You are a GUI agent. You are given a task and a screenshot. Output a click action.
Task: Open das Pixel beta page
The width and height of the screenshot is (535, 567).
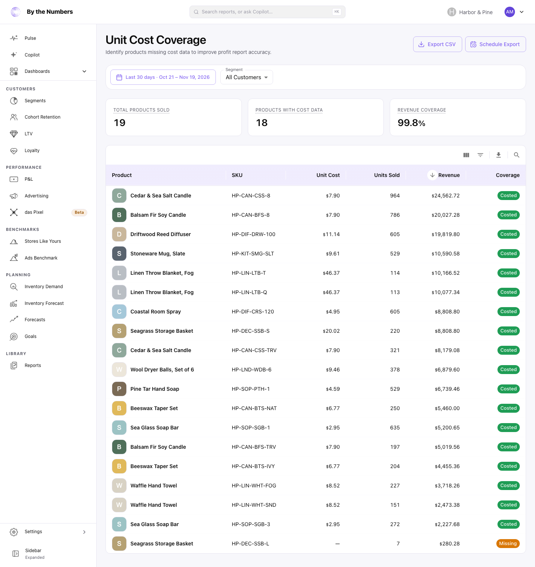(48, 212)
